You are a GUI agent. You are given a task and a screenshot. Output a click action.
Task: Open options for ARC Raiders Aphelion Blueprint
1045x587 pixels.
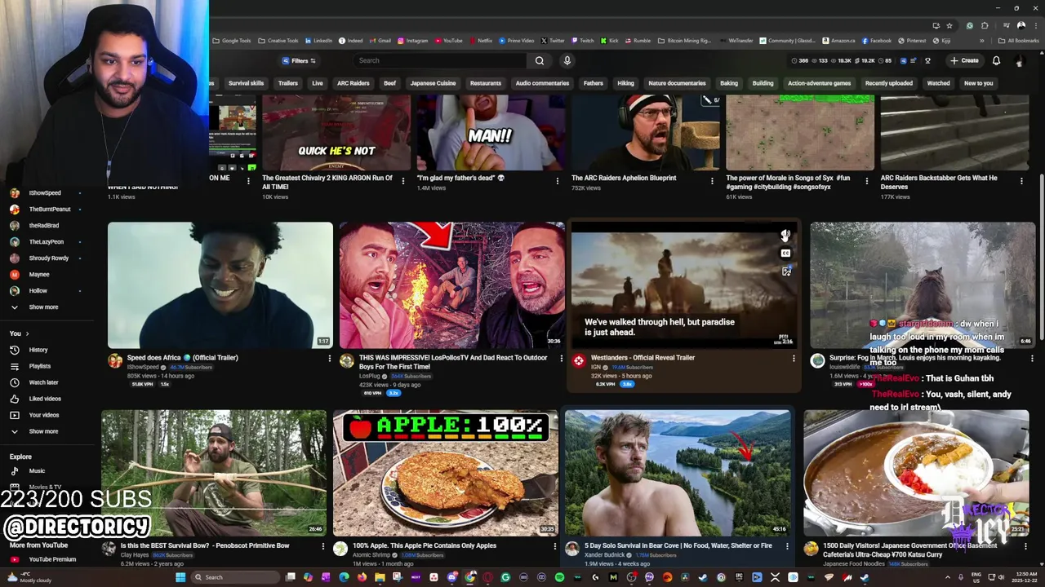pos(712,181)
